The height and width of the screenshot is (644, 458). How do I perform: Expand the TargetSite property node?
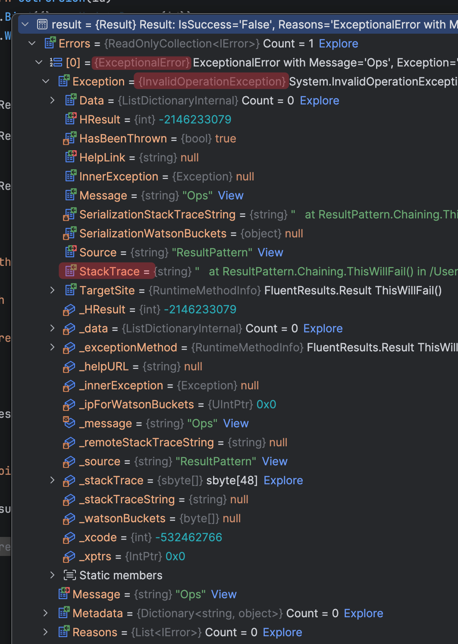point(52,290)
